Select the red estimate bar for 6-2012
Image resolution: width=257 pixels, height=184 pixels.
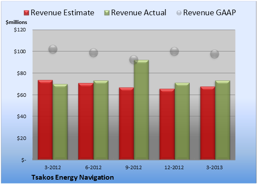click(x=86, y=121)
